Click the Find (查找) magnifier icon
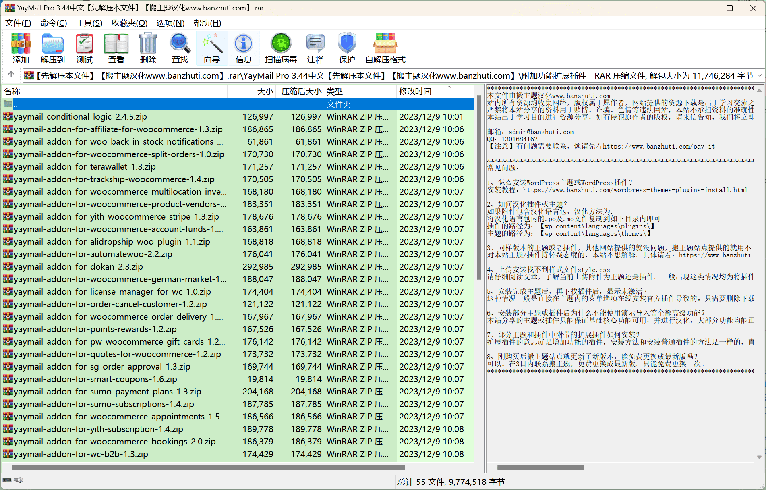766x490 pixels. 180,48
